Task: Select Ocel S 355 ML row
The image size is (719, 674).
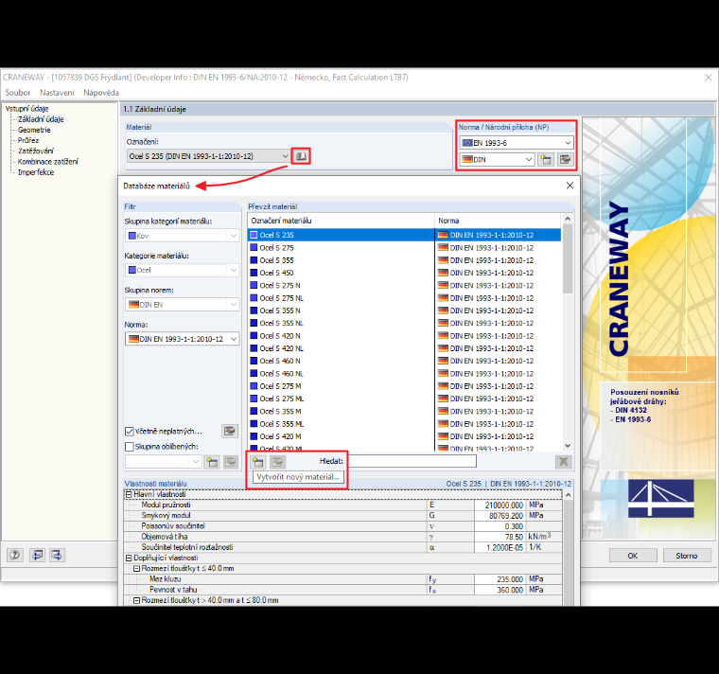Action: 405,424
